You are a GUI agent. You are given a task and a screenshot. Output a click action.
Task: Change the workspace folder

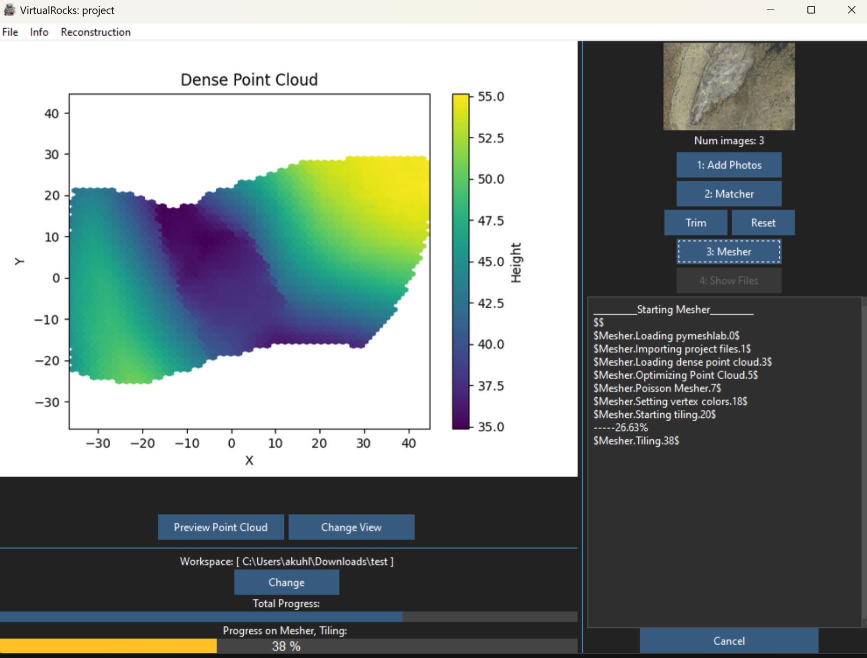tap(286, 582)
